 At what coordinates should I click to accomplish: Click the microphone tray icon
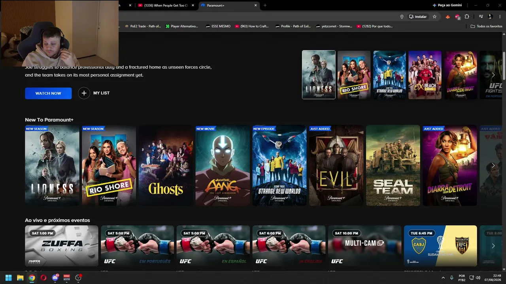click(x=452, y=278)
